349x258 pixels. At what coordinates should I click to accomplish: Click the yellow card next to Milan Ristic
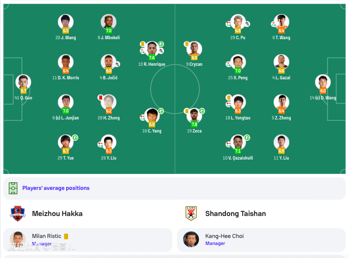tap(66, 237)
